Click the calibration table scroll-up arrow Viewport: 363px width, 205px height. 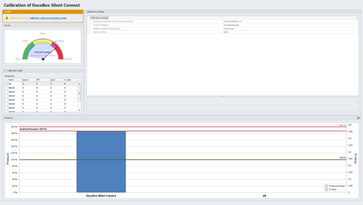79,84
